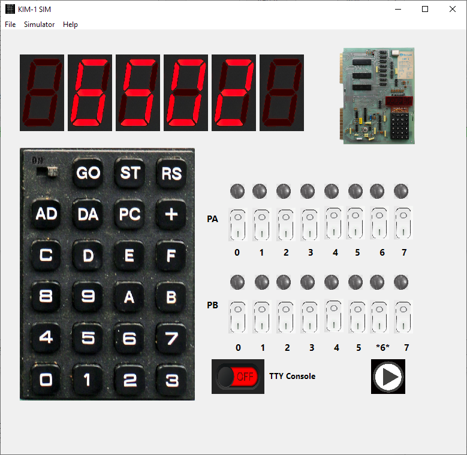This screenshot has width=467, height=455.
Task: Open the Simulator menu
Action: 39,25
